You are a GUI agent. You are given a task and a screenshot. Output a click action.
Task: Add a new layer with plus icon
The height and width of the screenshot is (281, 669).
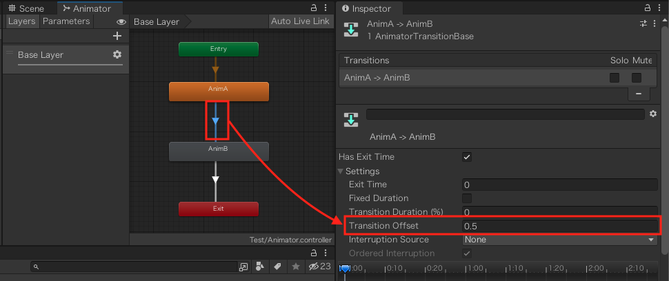pyautogui.click(x=117, y=37)
